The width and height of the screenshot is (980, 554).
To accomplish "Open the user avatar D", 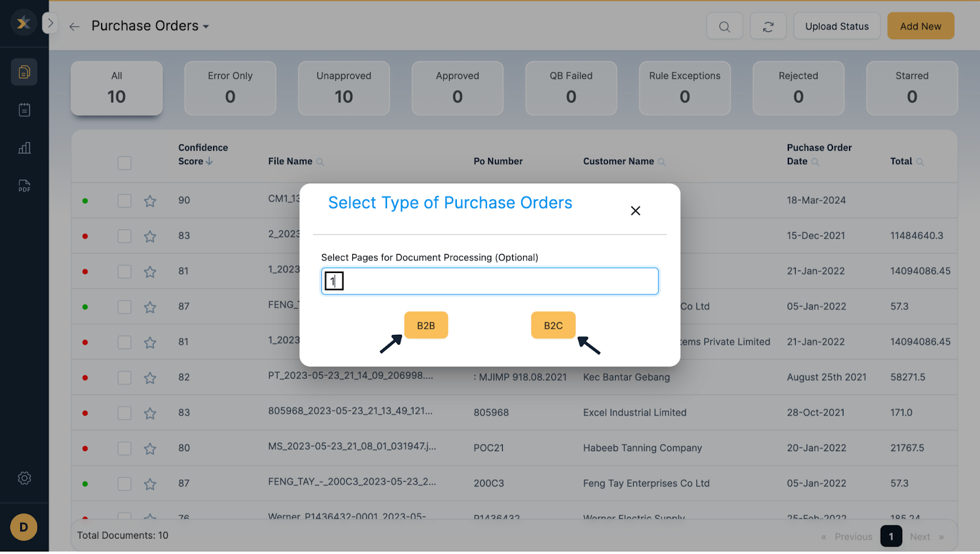I will click(x=24, y=527).
